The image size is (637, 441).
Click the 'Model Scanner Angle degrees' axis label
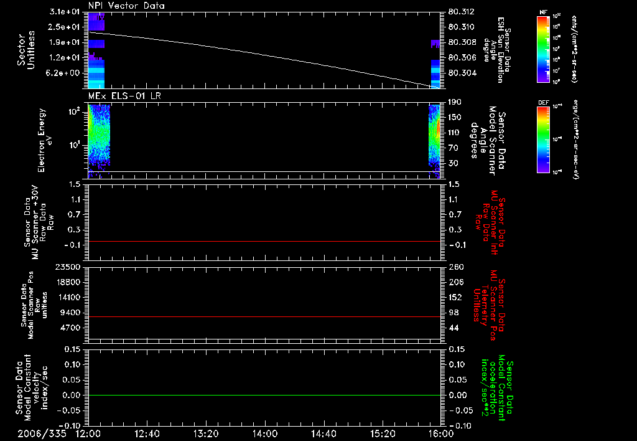pyautogui.click(x=488, y=141)
